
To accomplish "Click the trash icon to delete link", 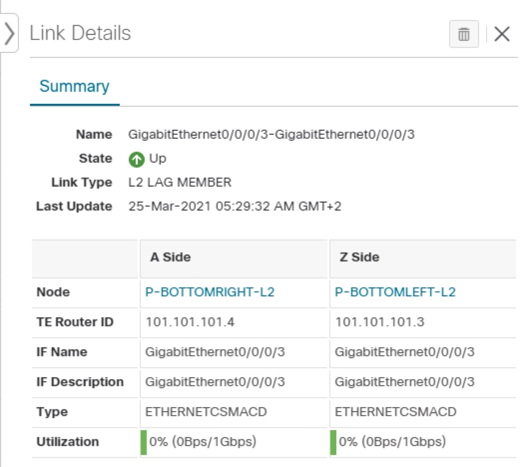I will click(463, 34).
